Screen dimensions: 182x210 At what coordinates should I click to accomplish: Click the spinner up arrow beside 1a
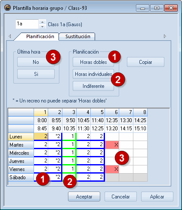pyautogui.click(x=42, y=22)
